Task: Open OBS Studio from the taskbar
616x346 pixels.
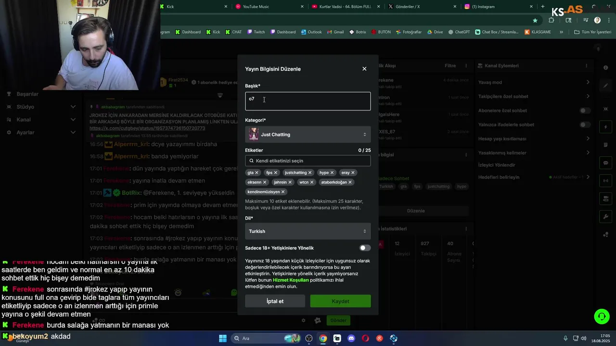Action: pyautogui.click(x=309, y=338)
